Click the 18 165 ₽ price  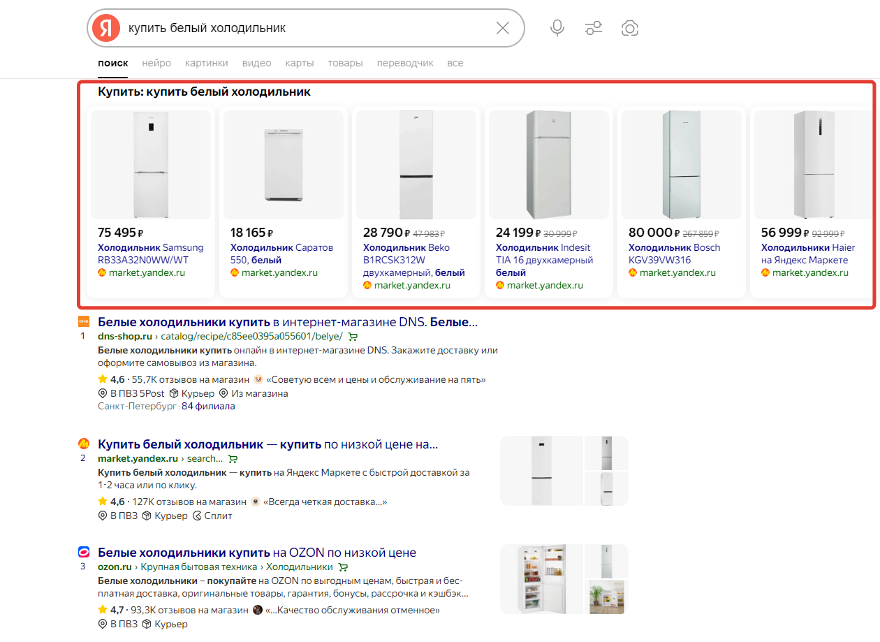click(252, 233)
